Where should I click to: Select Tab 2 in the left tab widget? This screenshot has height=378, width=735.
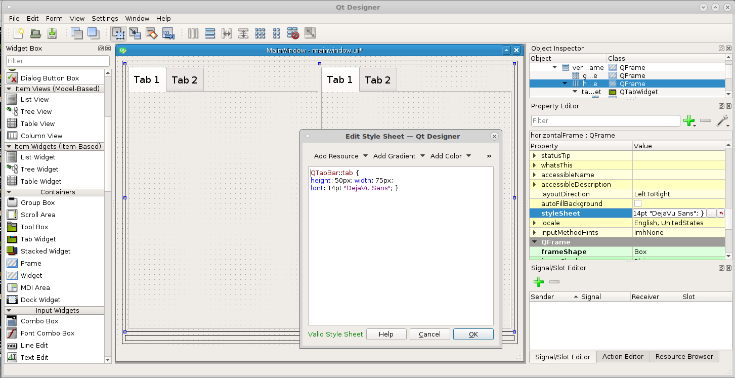pyautogui.click(x=185, y=80)
